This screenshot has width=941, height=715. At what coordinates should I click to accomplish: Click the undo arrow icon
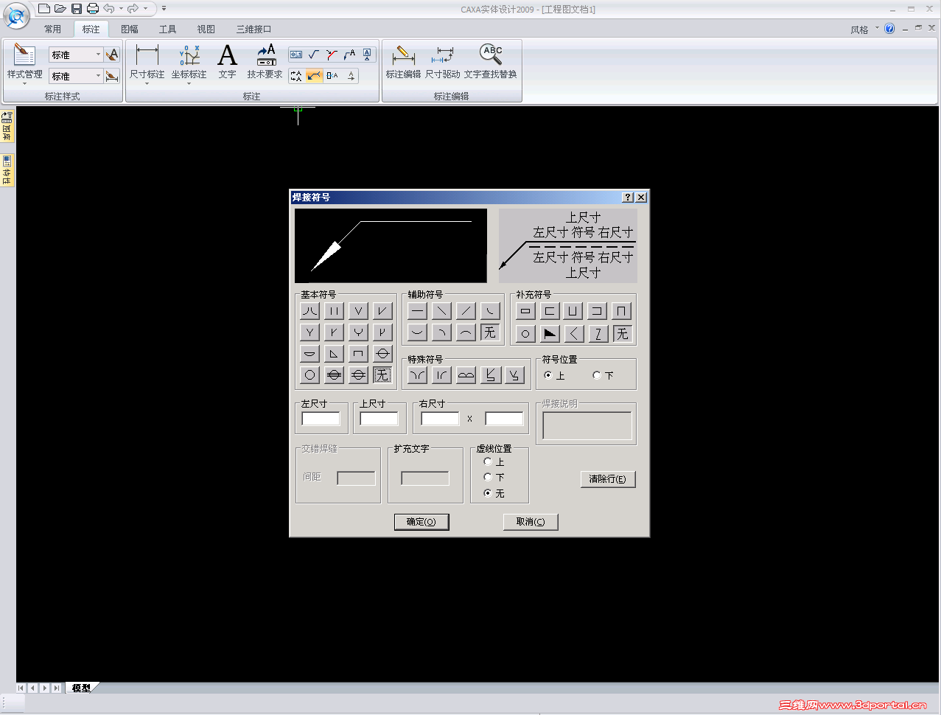tap(109, 9)
